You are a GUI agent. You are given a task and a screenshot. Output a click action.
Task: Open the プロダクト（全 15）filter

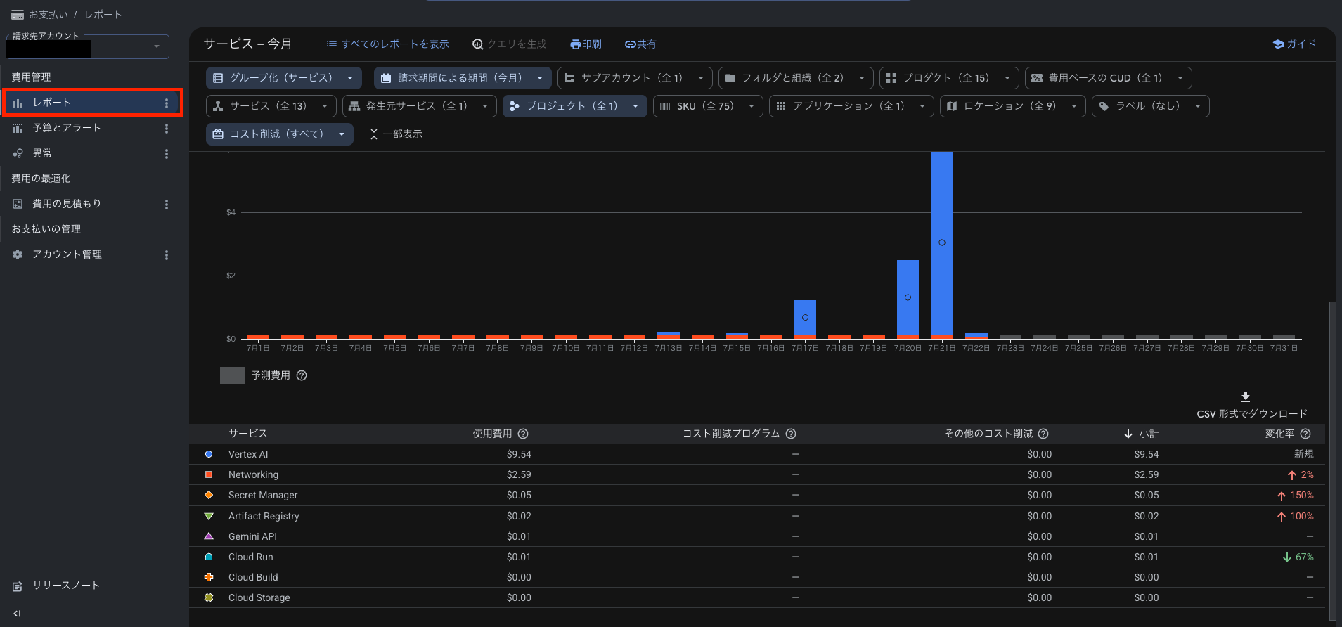pos(949,78)
